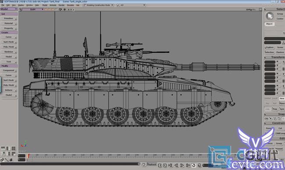This screenshot has height=170, width=285.
Task: Click the Clusters button
Action: pyautogui.click(x=280, y=52)
